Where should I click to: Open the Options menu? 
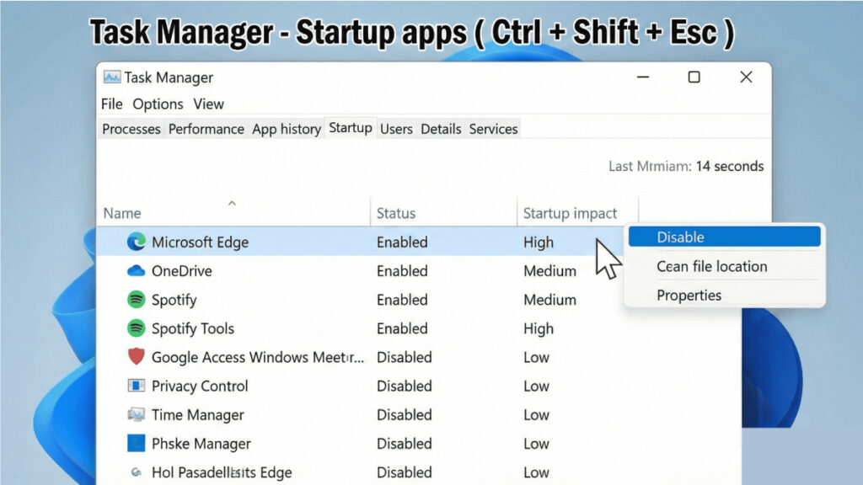(x=158, y=104)
